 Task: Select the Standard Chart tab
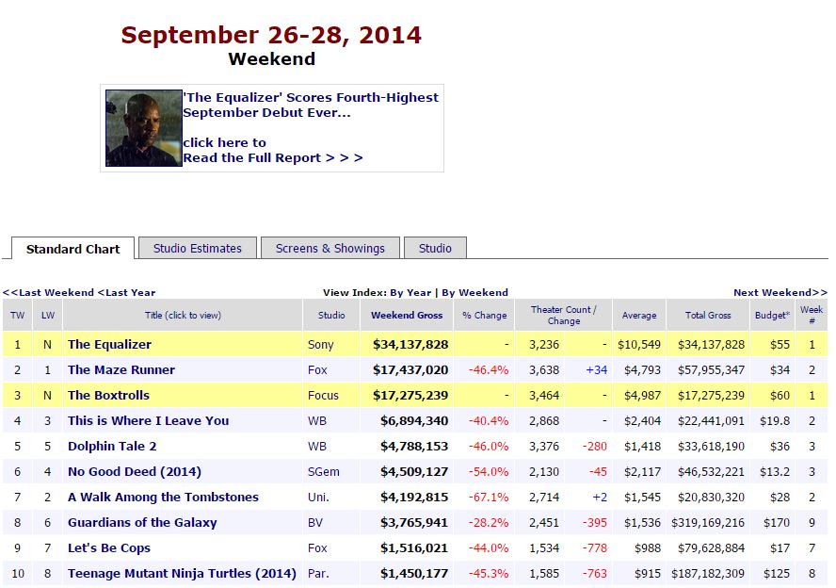73,250
